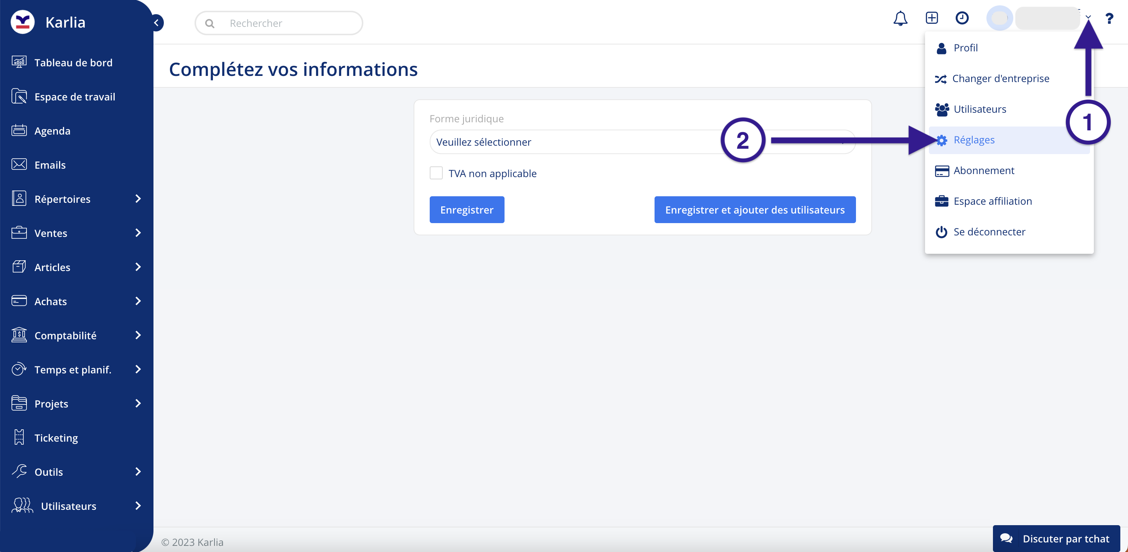The image size is (1128, 552).
Task: Select Réglages in the user menu
Action: coord(974,140)
